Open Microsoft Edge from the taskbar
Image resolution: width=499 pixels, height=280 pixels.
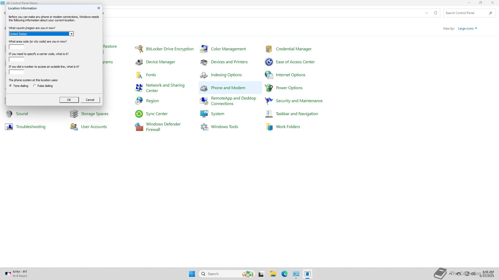coord(284,274)
